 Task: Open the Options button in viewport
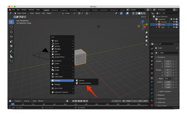click(x=144, y=17)
